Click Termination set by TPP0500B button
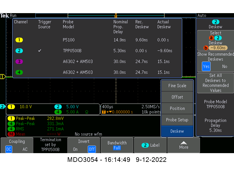This screenshot has width=234, height=175. point(50,145)
